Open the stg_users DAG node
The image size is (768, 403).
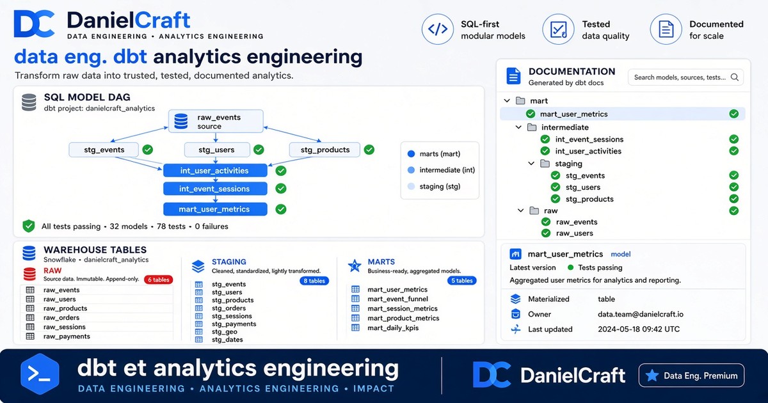[218, 150]
